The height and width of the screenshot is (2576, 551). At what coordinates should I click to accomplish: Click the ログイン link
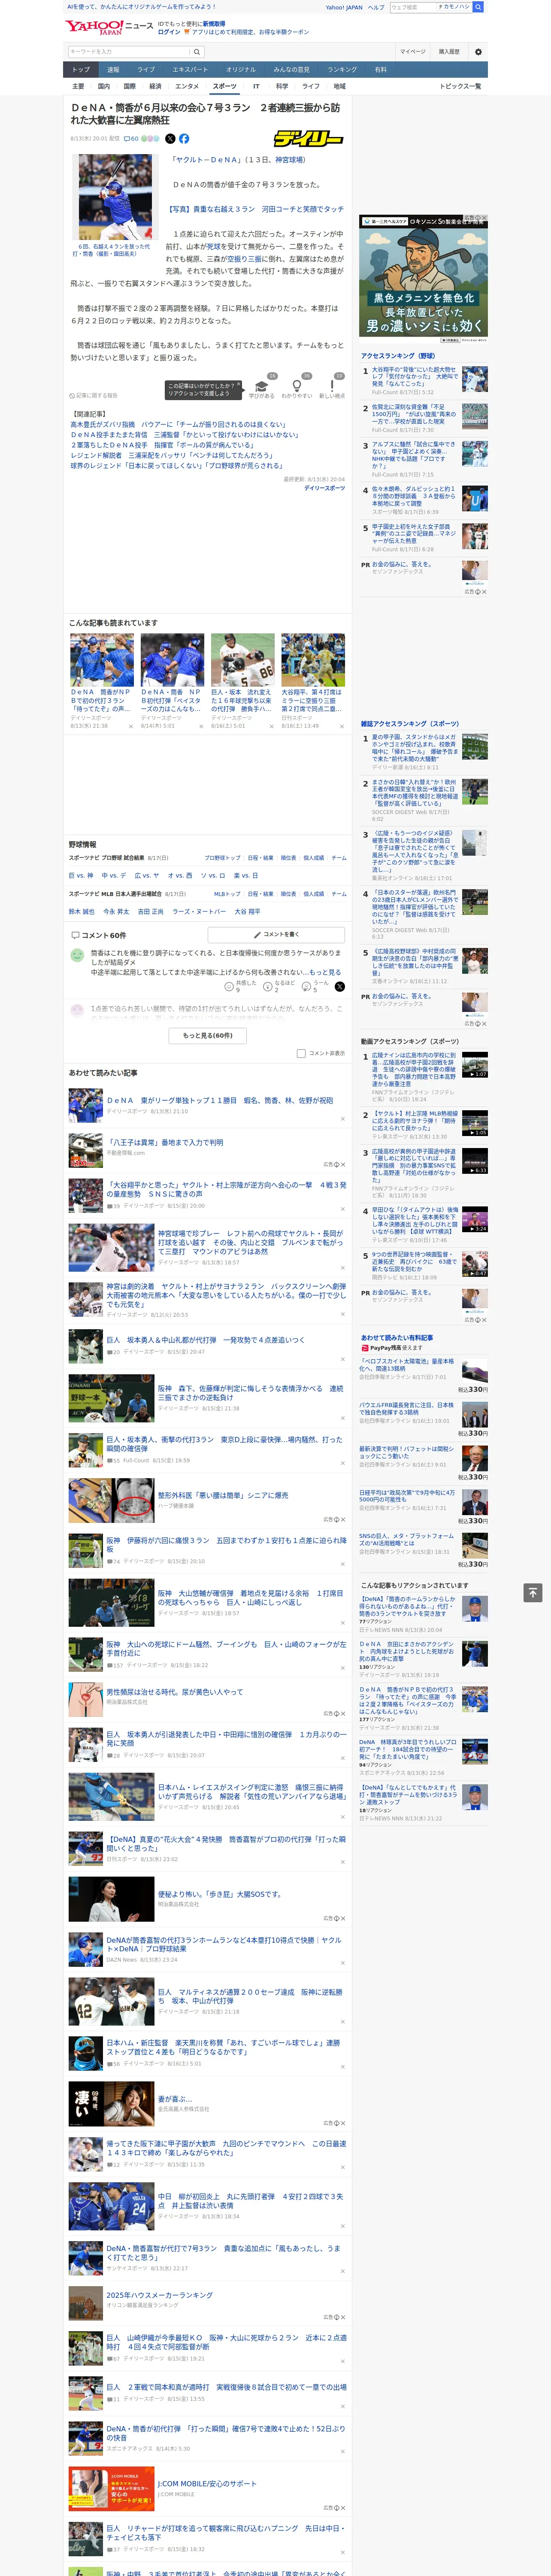pyautogui.click(x=169, y=32)
